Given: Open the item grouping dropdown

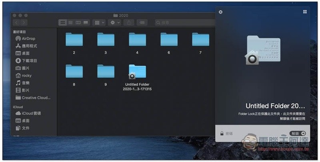Looking at the screenshot, I should click(x=99, y=23).
